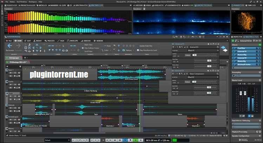263x143 pixels.
Task: Toggle the green Effects bypass icon in the Inspector
Action: pos(260,45)
